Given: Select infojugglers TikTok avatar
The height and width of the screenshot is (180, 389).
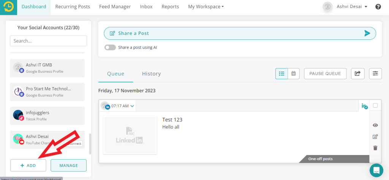Looking at the screenshot, I should coord(18,115).
